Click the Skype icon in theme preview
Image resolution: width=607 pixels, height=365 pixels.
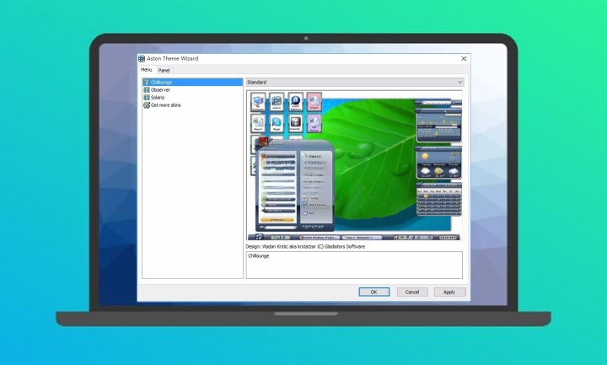pyautogui.click(x=277, y=123)
